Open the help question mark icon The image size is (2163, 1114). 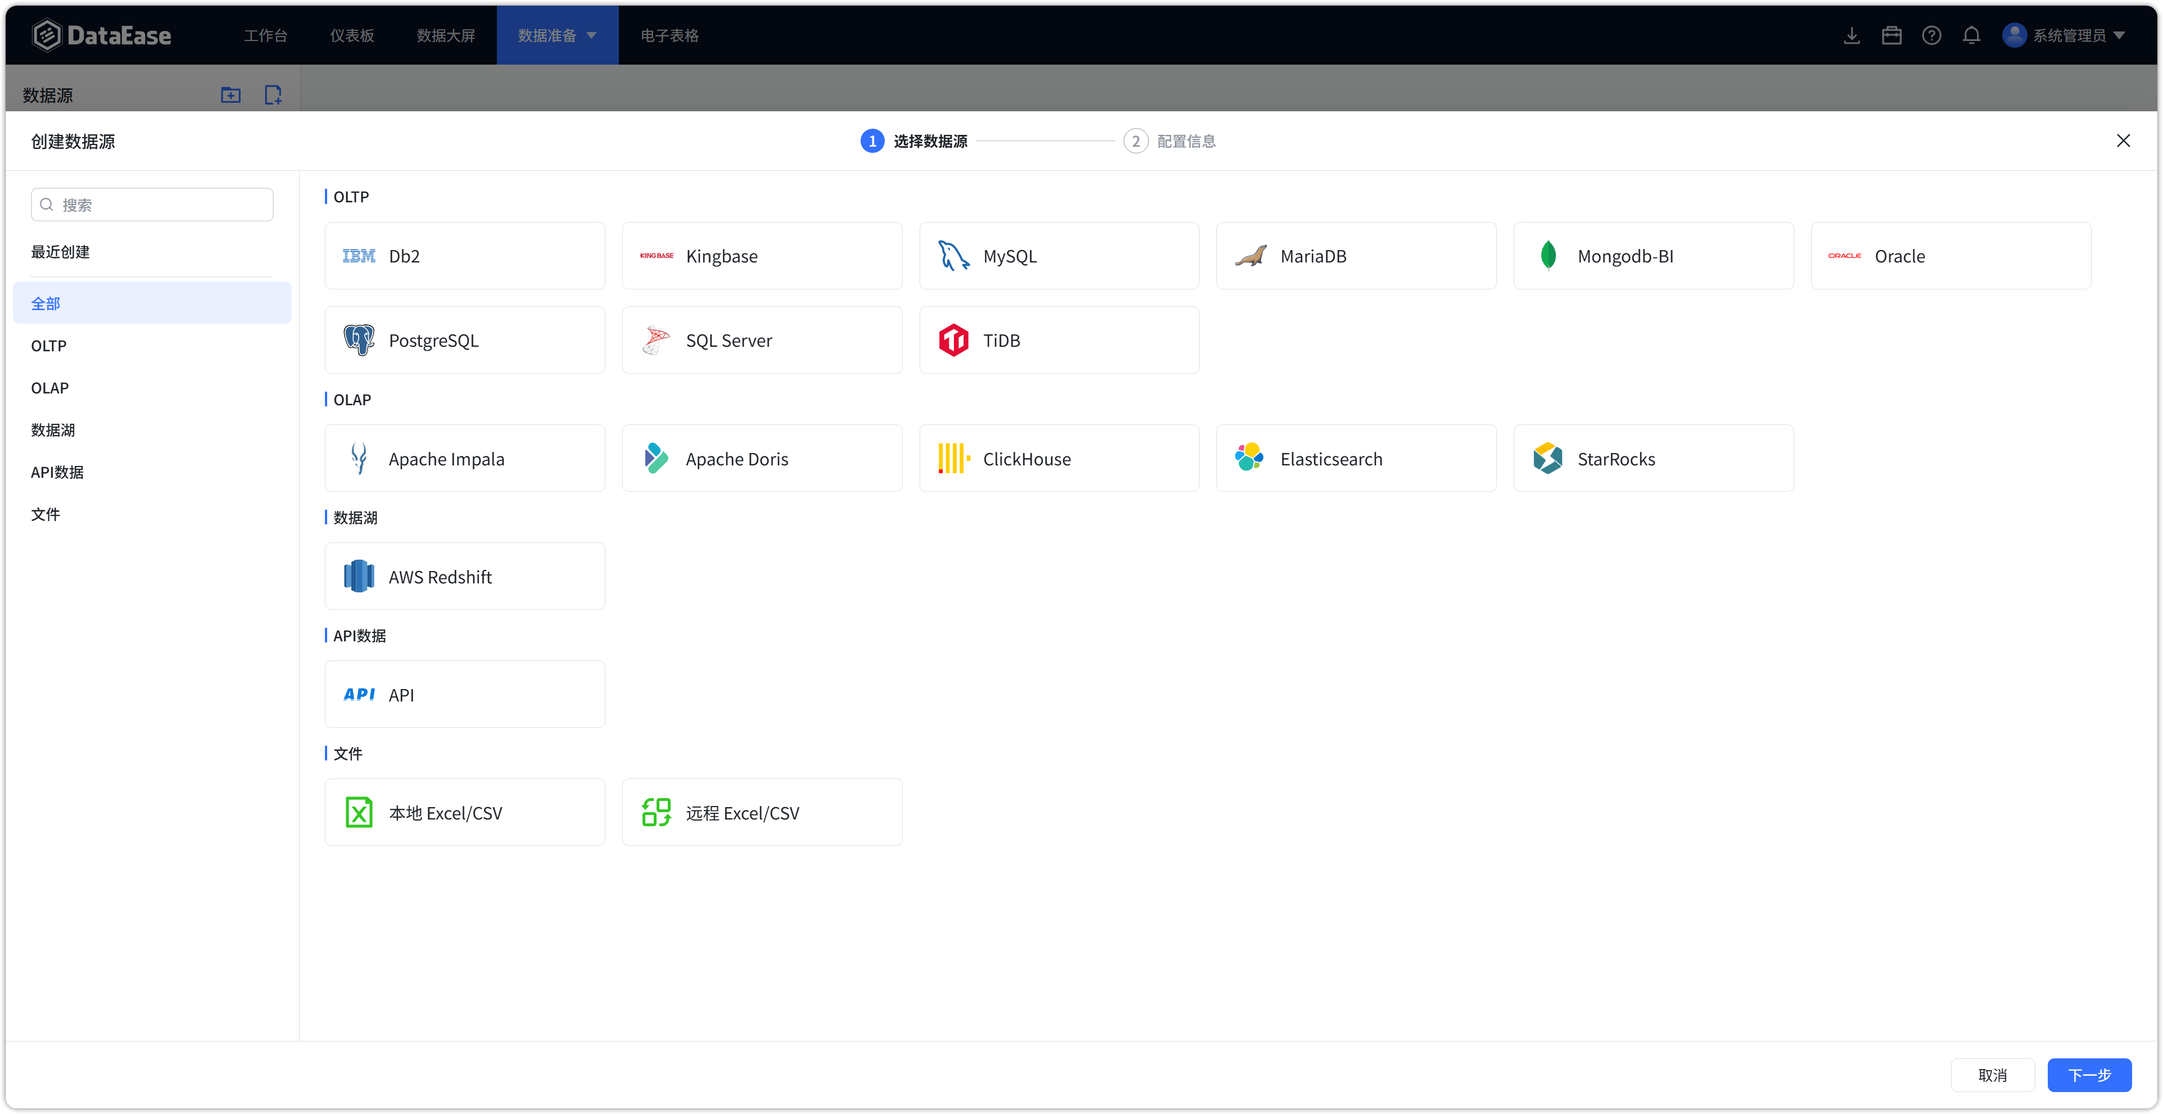point(1932,35)
